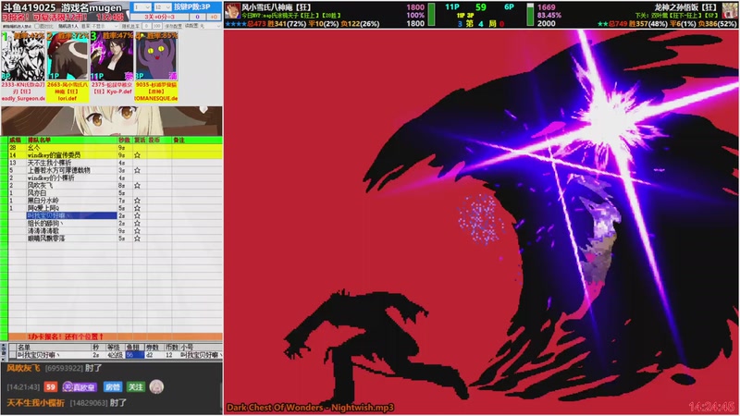Viewport: 740px width, 416px height.
Task: Click the purple 真欧皇 fan badge
Action: [80, 386]
